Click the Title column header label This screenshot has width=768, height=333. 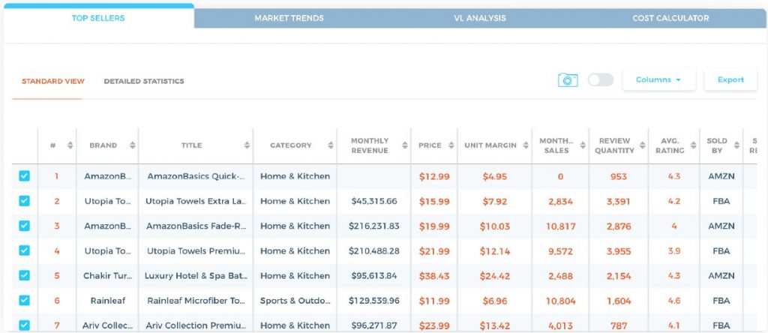[x=191, y=145]
